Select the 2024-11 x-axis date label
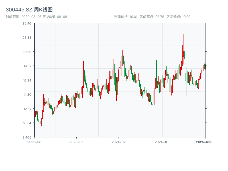The image size is (228, 171). [x=161, y=142]
